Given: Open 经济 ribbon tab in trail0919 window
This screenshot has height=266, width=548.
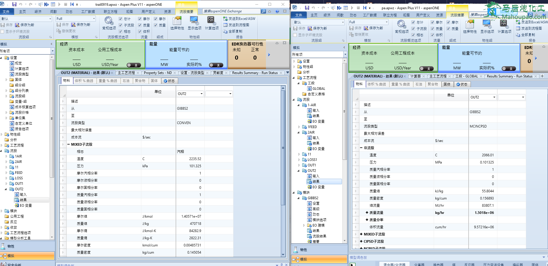Looking at the screenshot, I should click(38, 12).
